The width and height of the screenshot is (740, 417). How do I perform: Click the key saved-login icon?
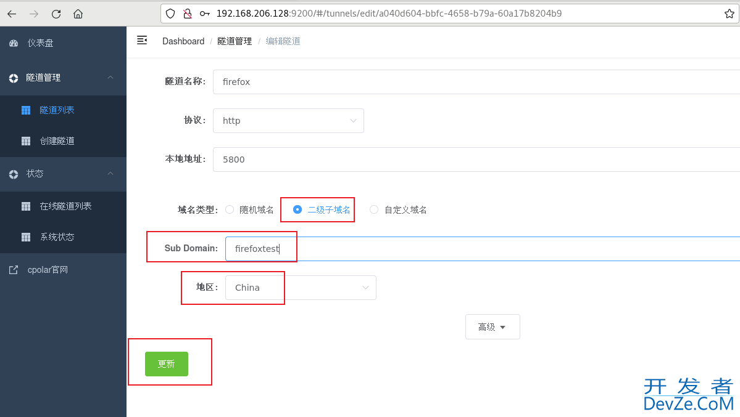pyautogui.click(x=205, y=14)
